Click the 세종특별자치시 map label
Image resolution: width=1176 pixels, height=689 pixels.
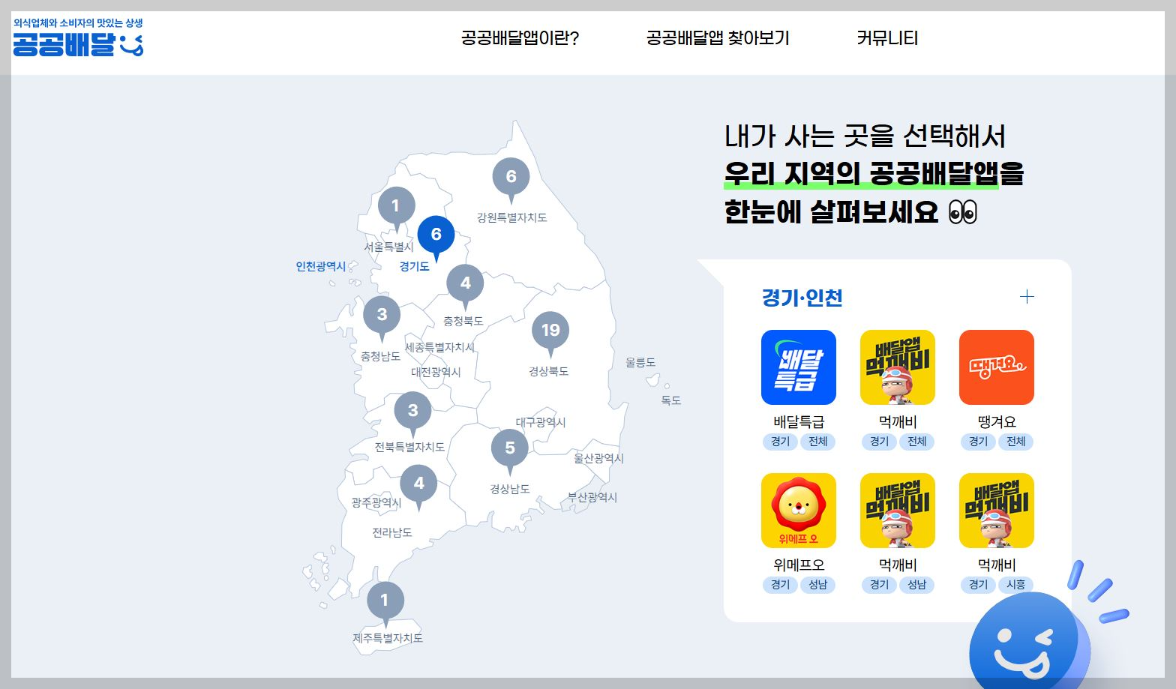tap(440, 347)
